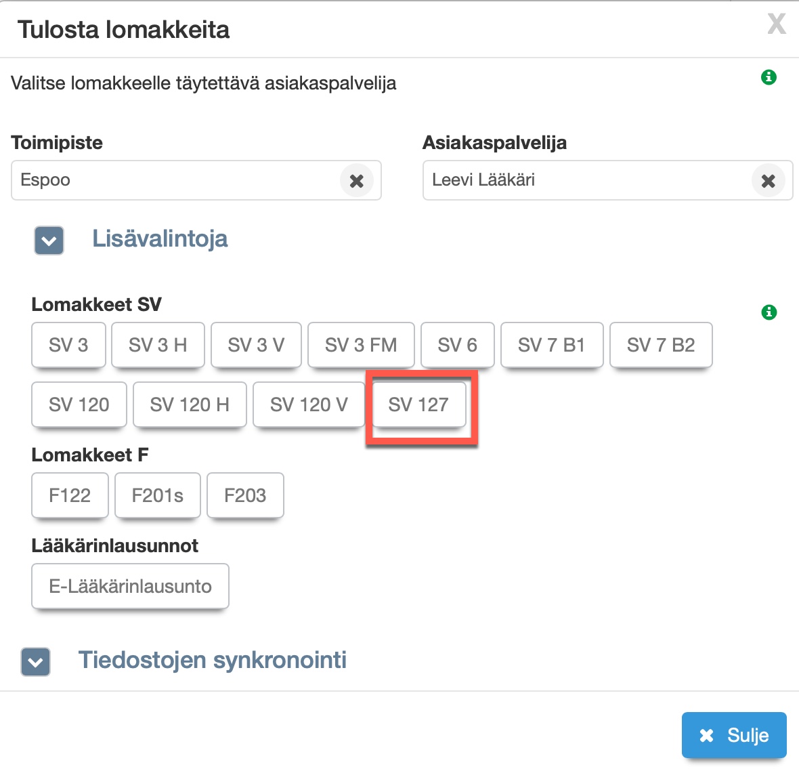Click the green info icon beside the asiakaspalvelija instruction
The image size is (799, 771).
[x=769, y=77]
